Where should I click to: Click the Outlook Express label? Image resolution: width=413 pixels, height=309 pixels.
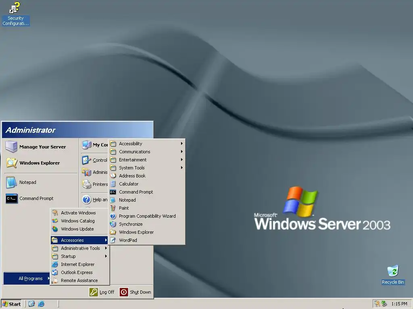77,272
